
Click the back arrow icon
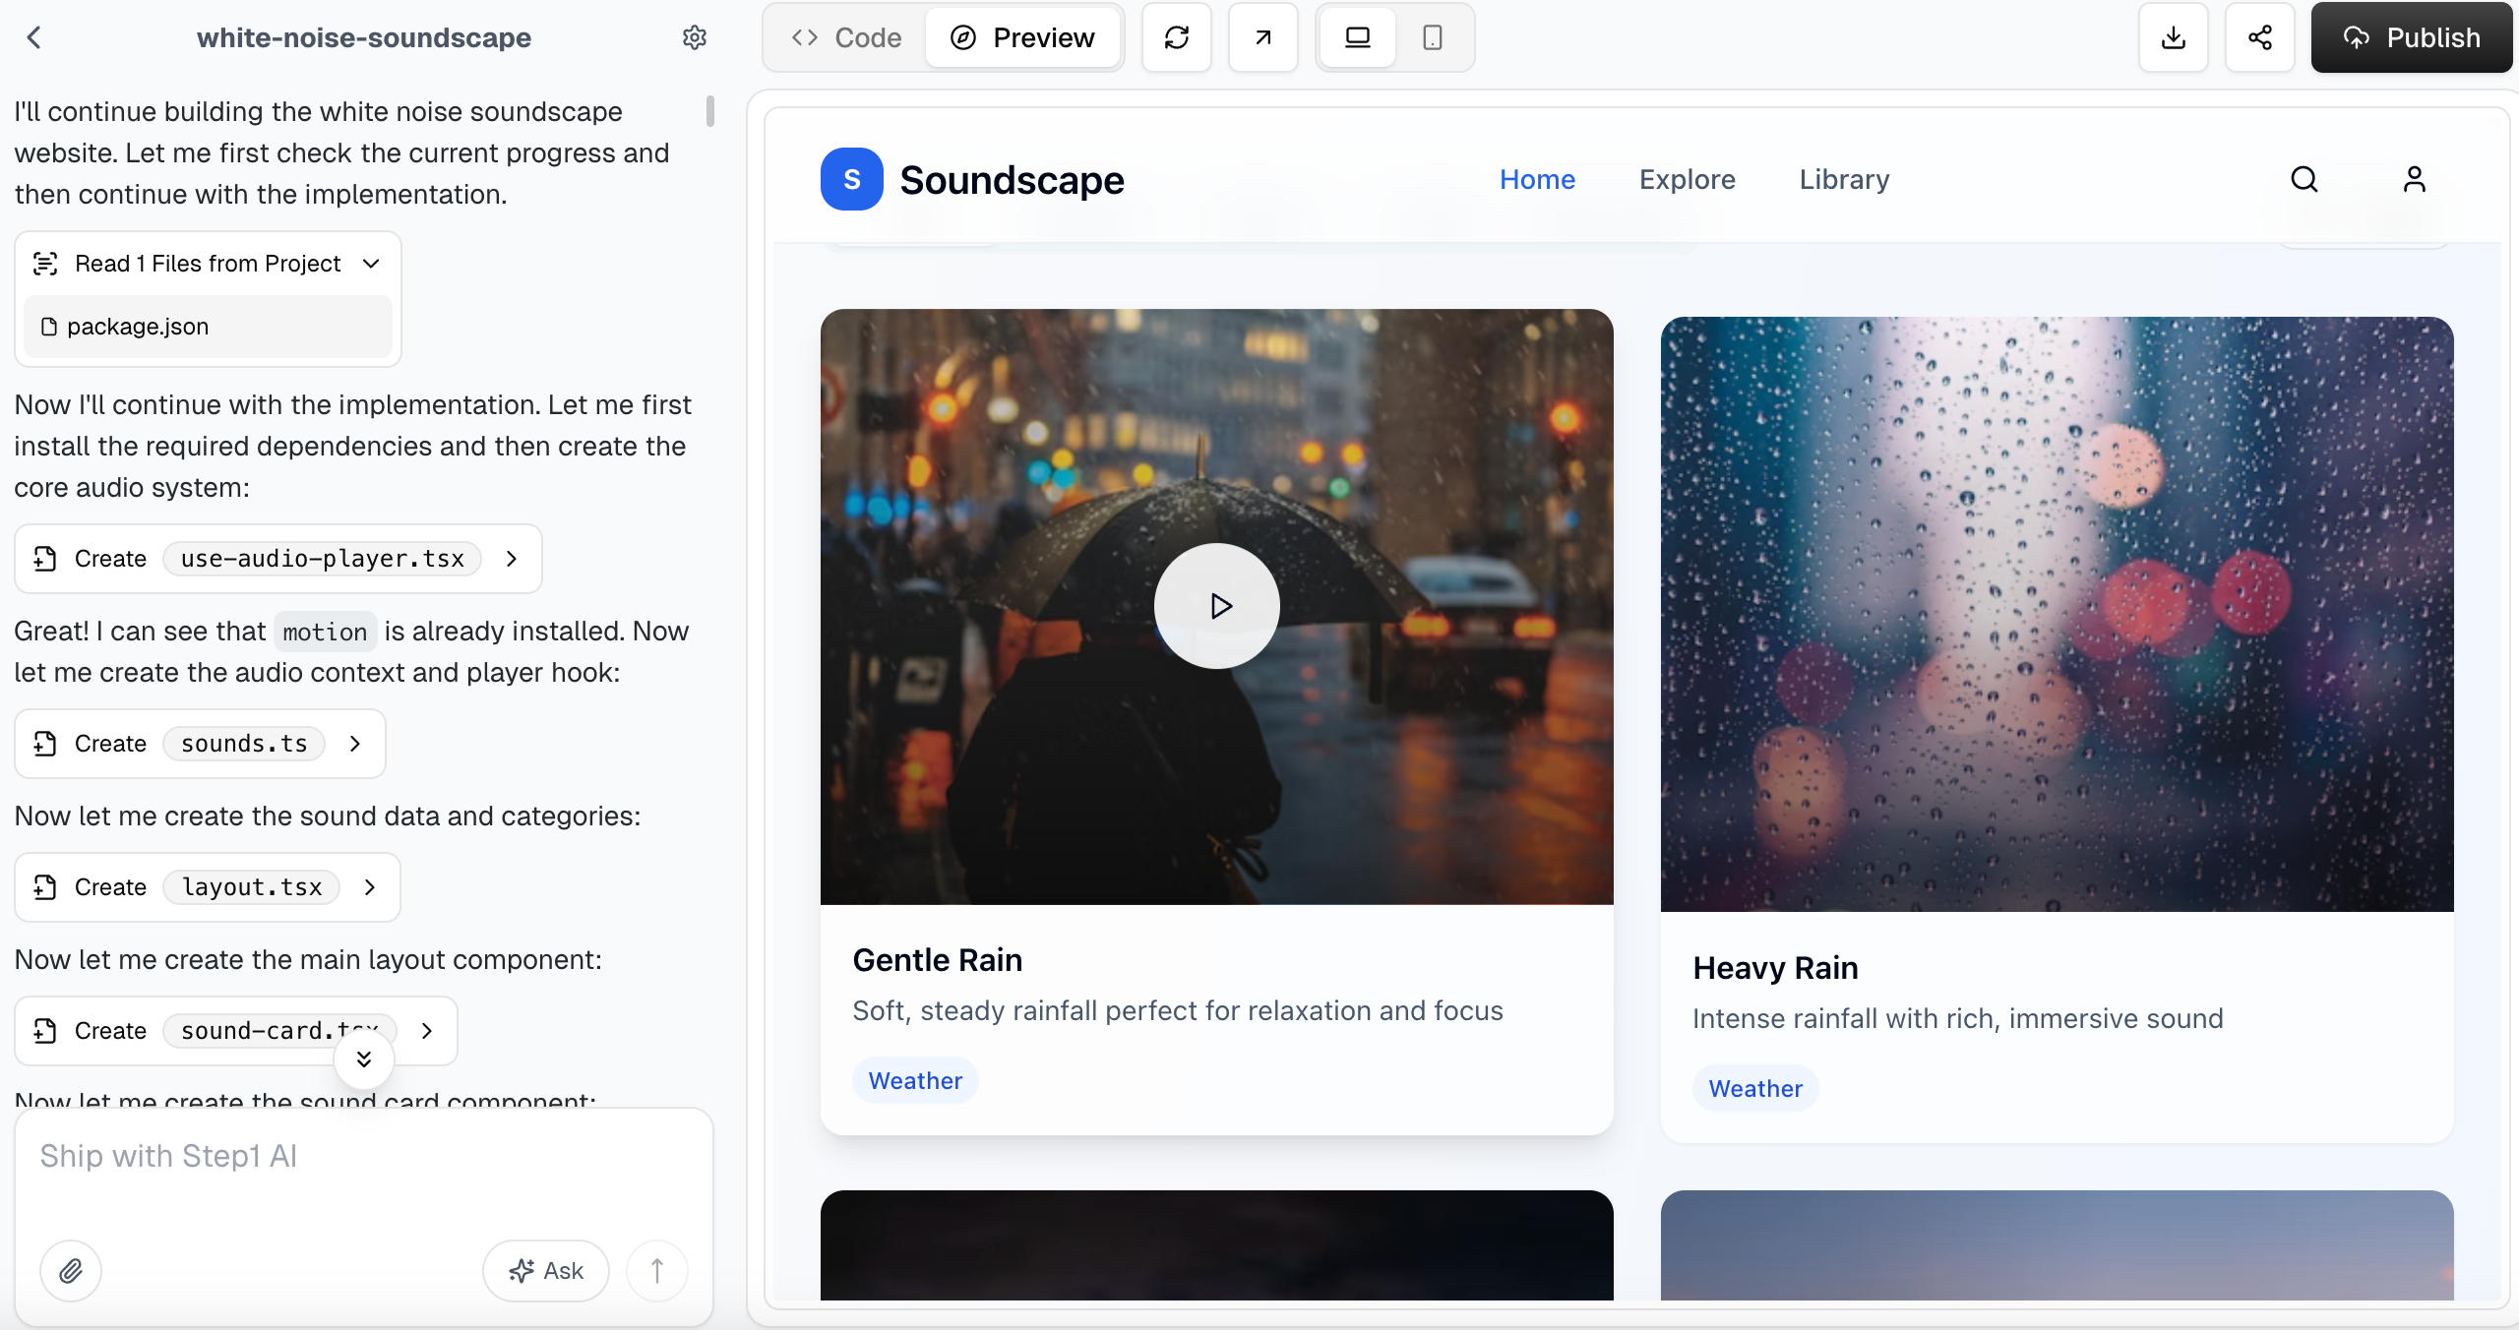[34, 37]
